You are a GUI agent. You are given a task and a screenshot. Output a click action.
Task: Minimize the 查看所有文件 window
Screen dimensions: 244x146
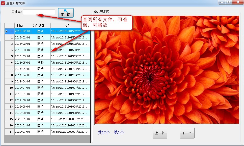(x=222, y=2)
